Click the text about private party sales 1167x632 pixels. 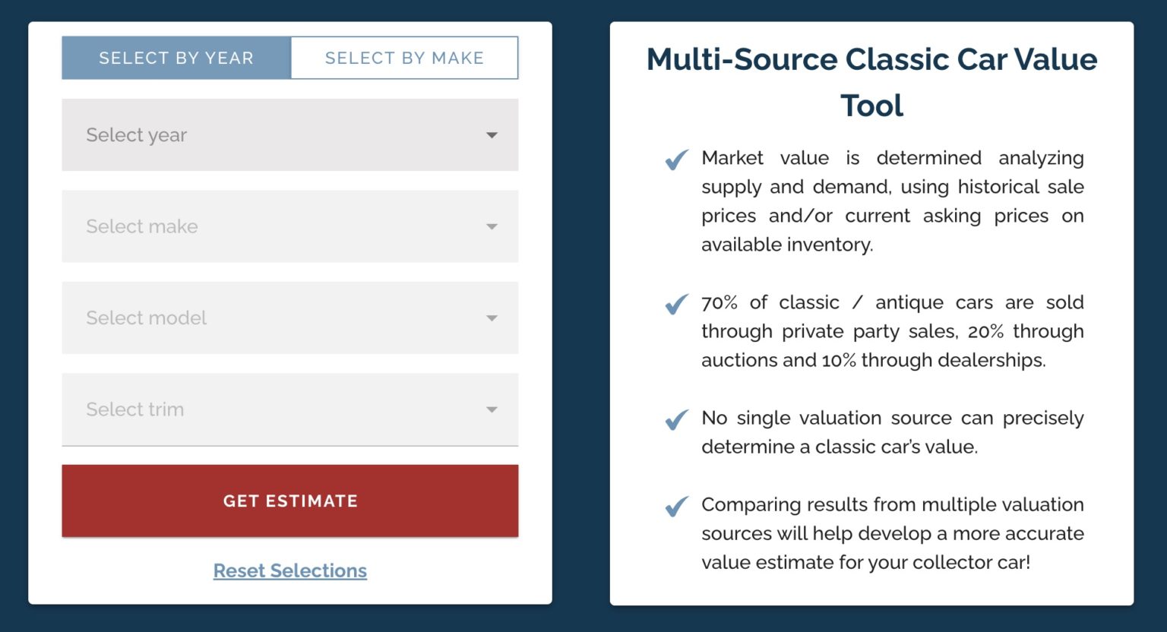pyautogui.click(x=893, y=331)
